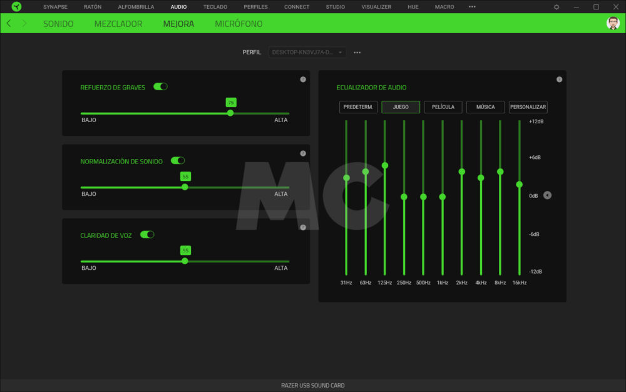Disable the Refuerzo de Graves toggle
Screen dimensions: 626x392
coord(160,87)
